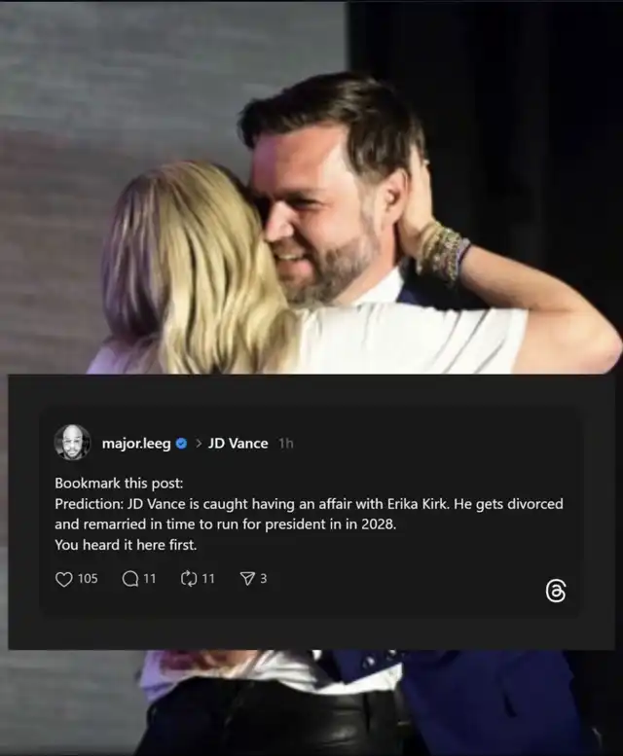View the 105 likes count
This screenshot has width=623, height=756.
(x=88, y=579)
